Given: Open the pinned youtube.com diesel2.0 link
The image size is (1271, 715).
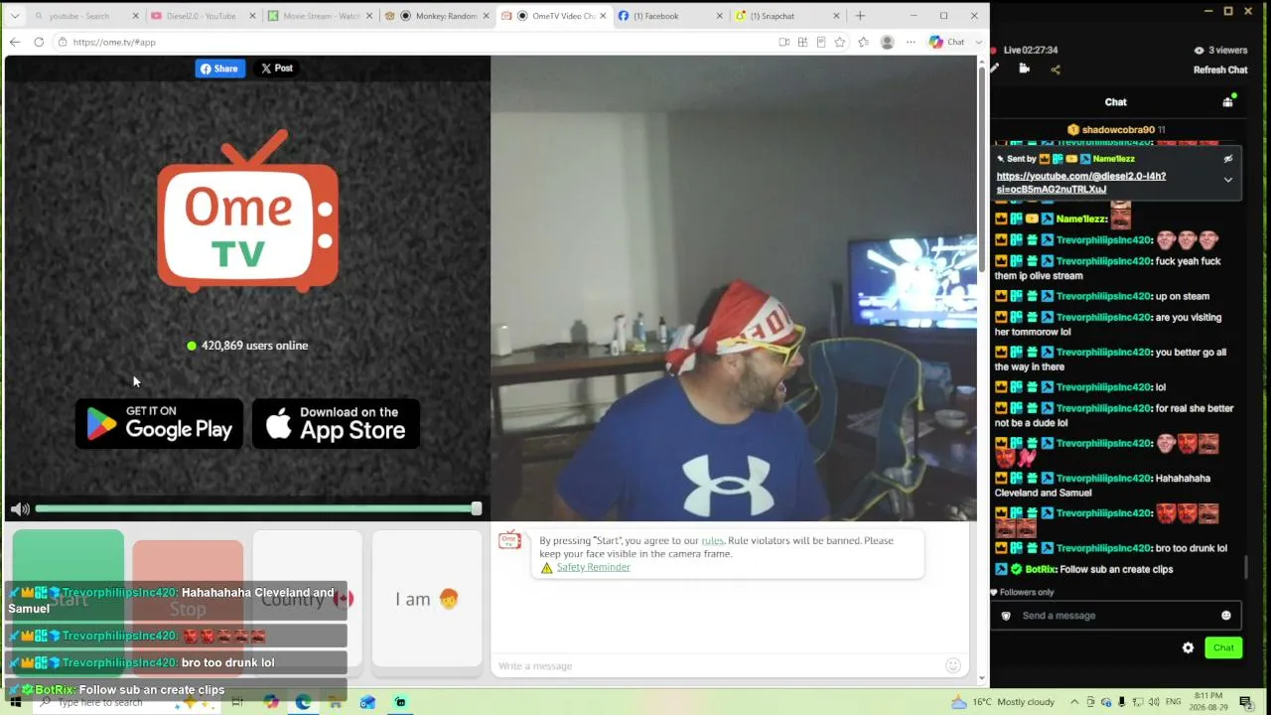Looking at the screenshot, I should tap(1081, 183).
